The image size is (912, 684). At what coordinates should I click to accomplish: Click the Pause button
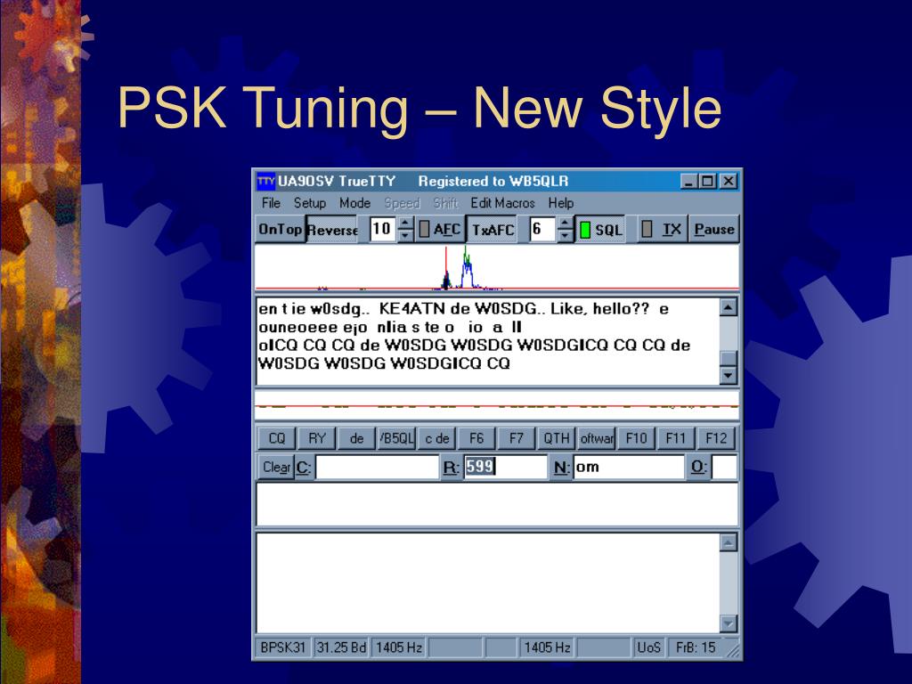[714, 229]
